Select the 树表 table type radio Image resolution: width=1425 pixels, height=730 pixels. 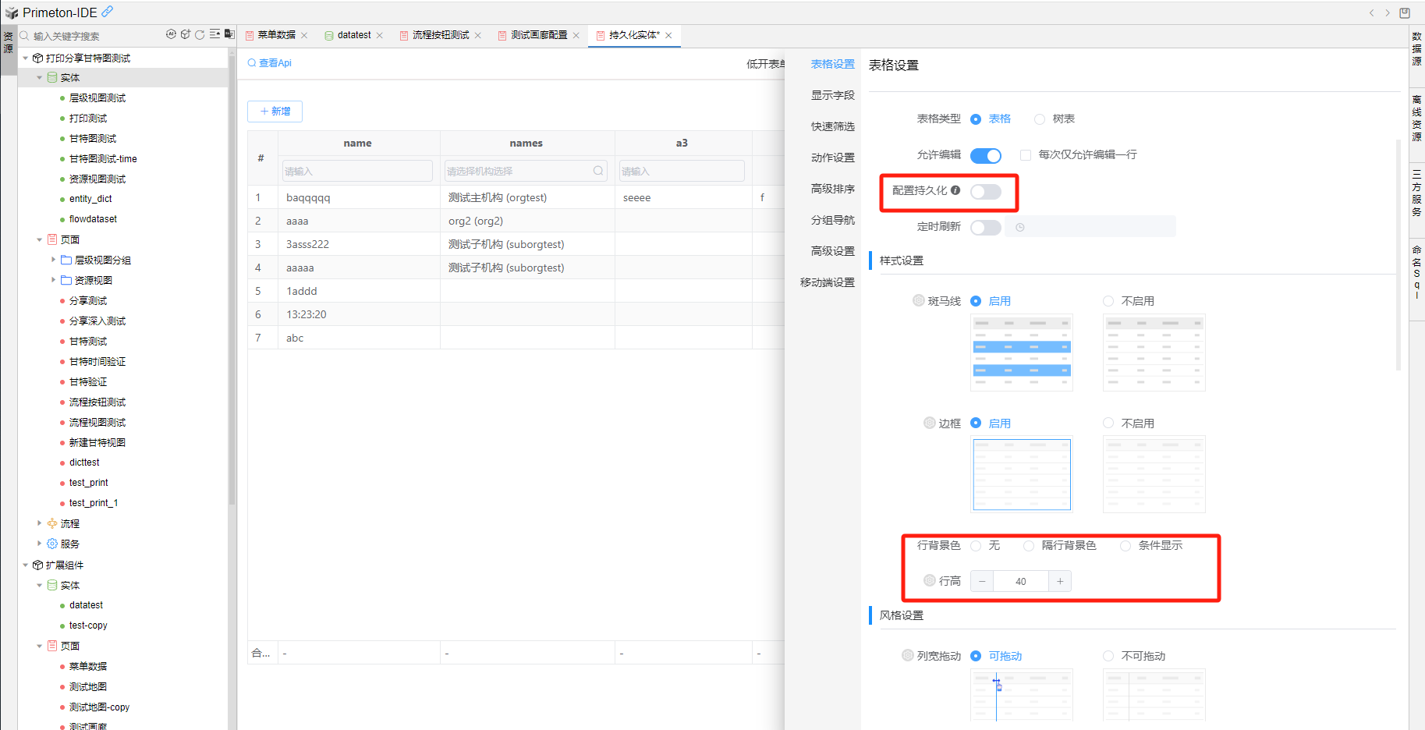coord(1040,119)
